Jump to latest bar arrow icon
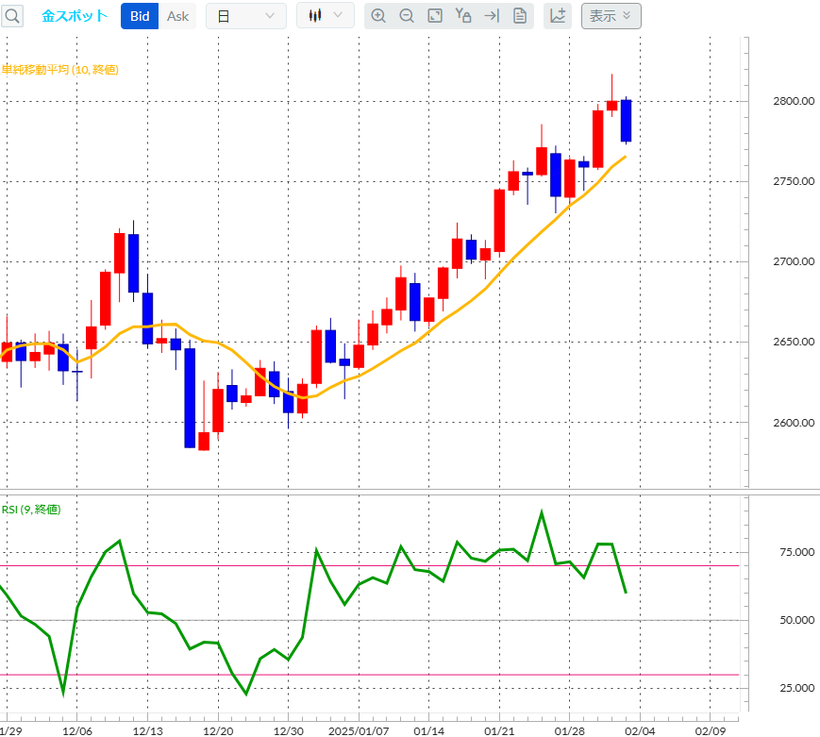 (x=492, y=16)
